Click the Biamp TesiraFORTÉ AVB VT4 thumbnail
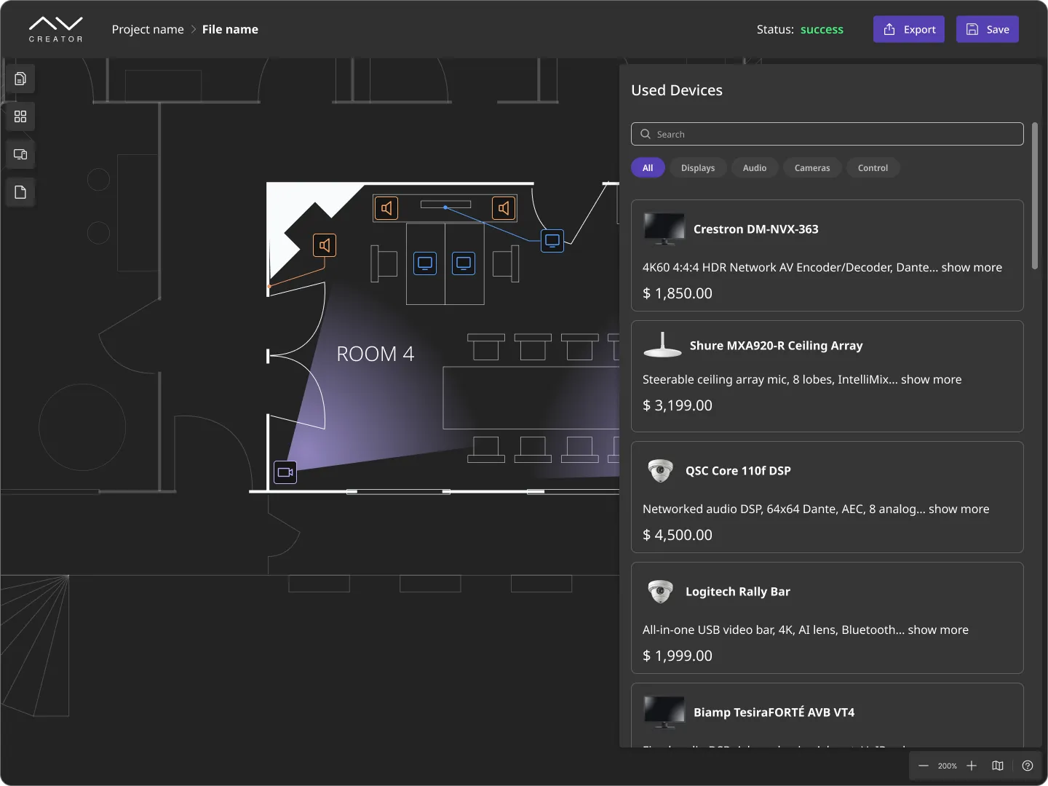Viewport: 1048px width, 786px height. coord(664,712)
